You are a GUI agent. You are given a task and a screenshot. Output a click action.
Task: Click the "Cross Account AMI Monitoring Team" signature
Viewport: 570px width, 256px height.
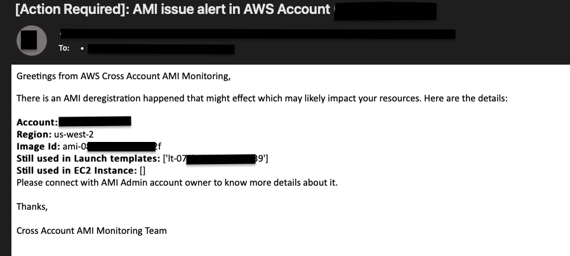point(91,231)
